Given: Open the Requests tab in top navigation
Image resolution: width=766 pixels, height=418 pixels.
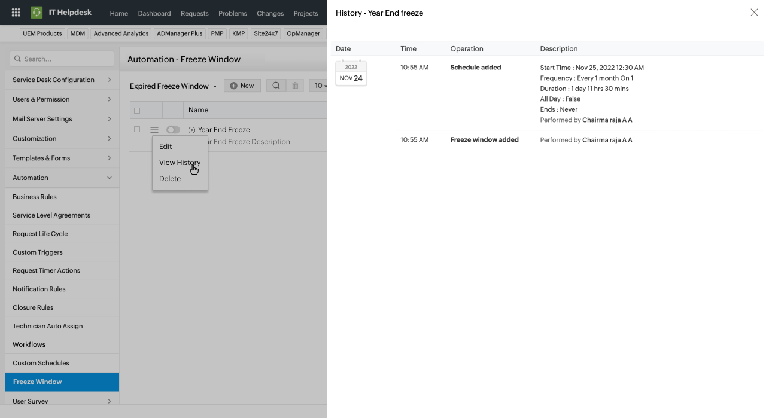Looking at the screenshot, I should (194, 13).
